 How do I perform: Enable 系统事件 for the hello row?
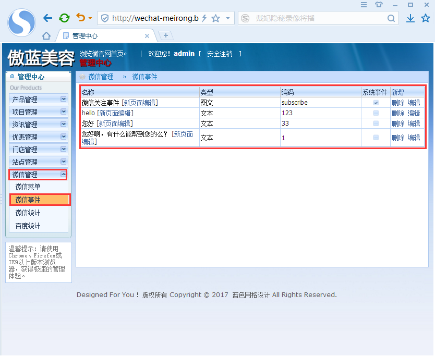pyautogui.click(x=377, y=113)
